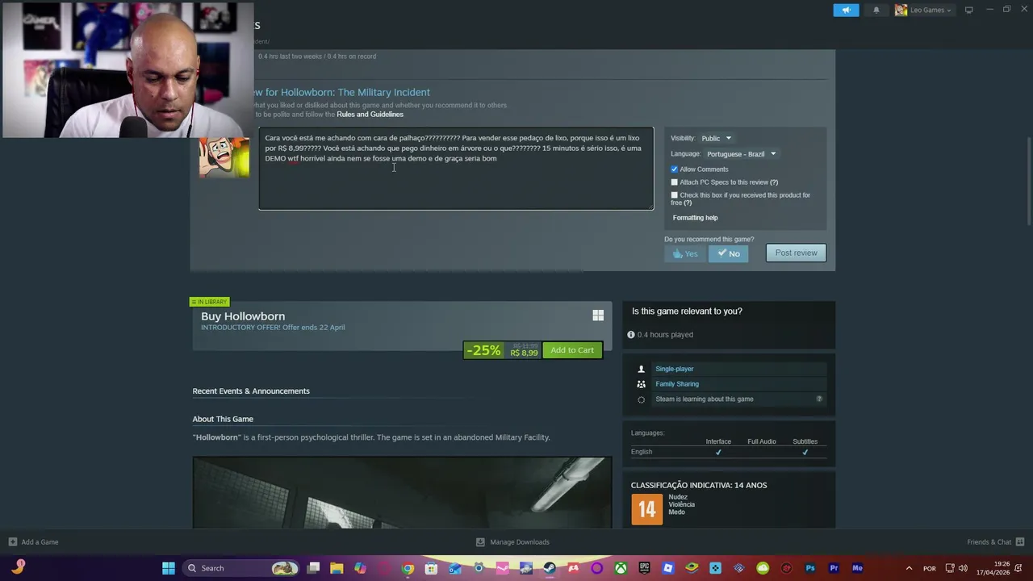Click the IN LIBRARY badge
This screenshot has height=581, width=1033.
coord(209,302)
